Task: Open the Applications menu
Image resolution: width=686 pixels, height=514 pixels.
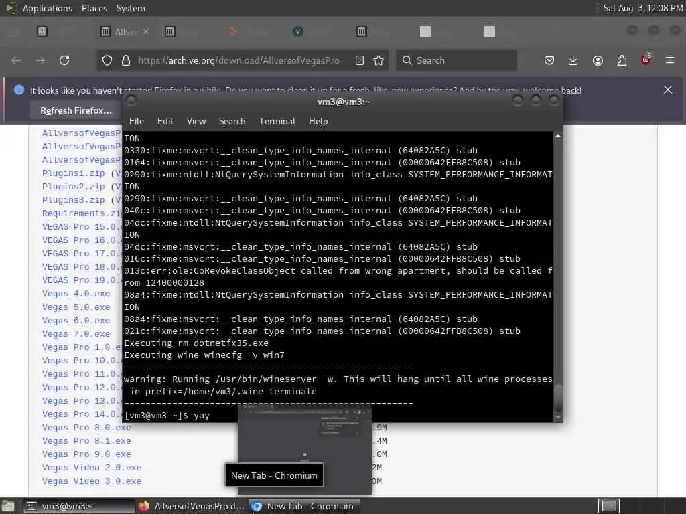Action: point(48,8)
